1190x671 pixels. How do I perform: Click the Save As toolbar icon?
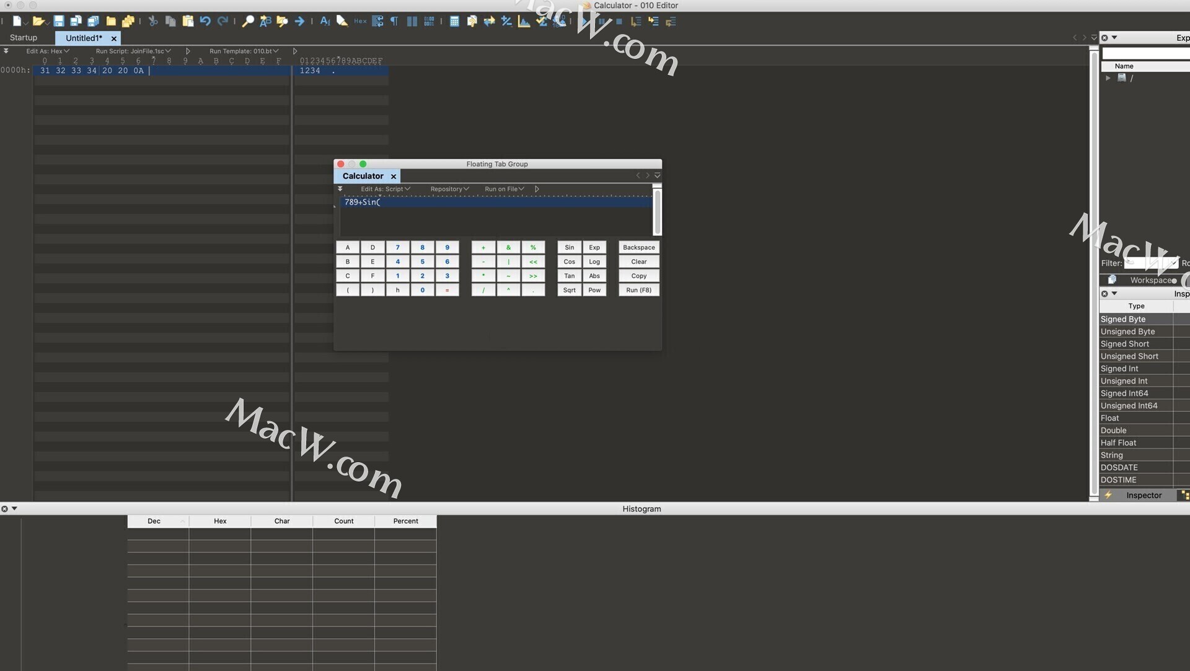point(76,21)
